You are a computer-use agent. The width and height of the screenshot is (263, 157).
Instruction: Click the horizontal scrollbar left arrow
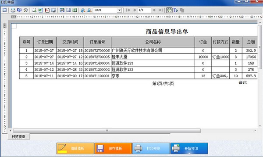pos(11,130)
